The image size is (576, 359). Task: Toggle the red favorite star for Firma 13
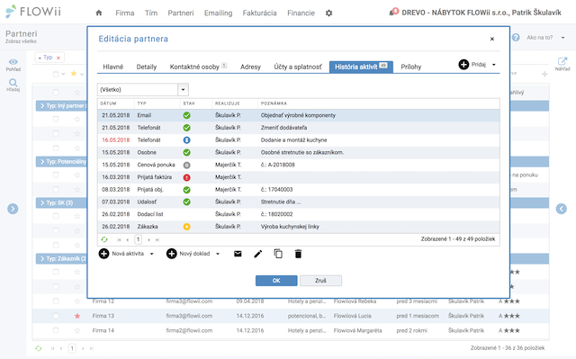pyautogui.click(x=77, y=316)
